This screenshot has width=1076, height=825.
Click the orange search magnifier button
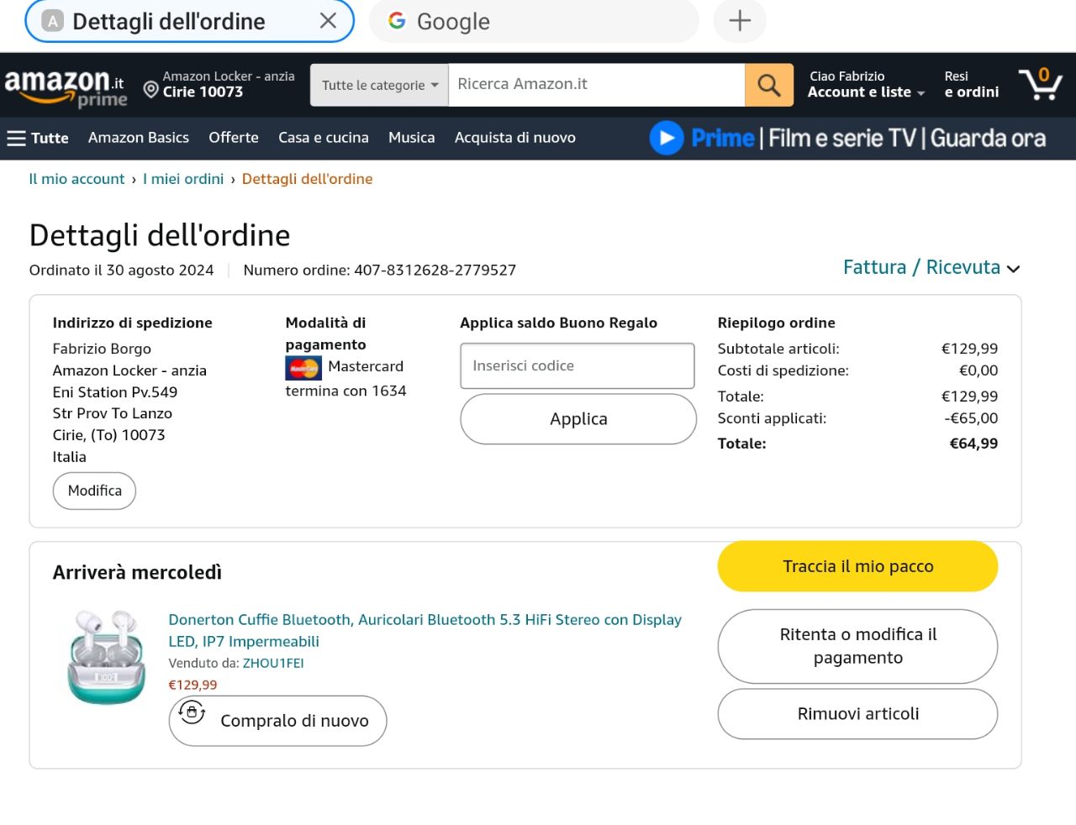point(768,85)
